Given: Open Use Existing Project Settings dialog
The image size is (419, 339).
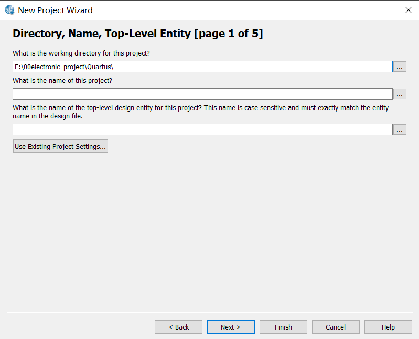Looking at the screenshot, I should [60, 147].
